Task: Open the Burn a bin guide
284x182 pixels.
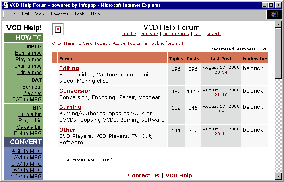Action: [30, 114]
